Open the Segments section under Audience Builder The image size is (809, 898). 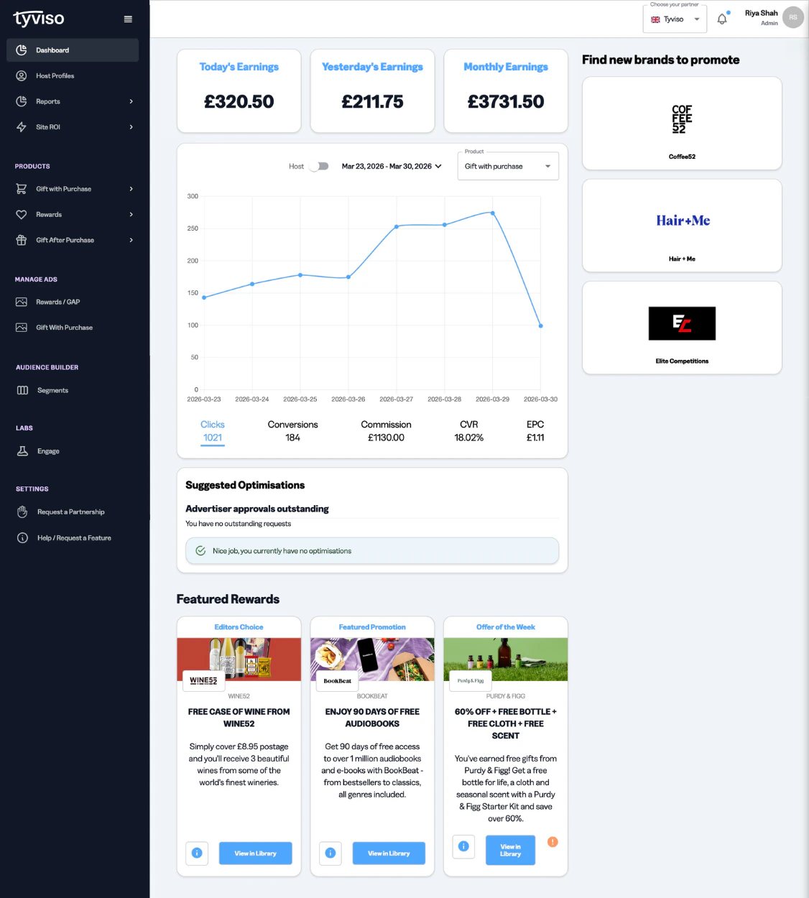click(52, 389)
